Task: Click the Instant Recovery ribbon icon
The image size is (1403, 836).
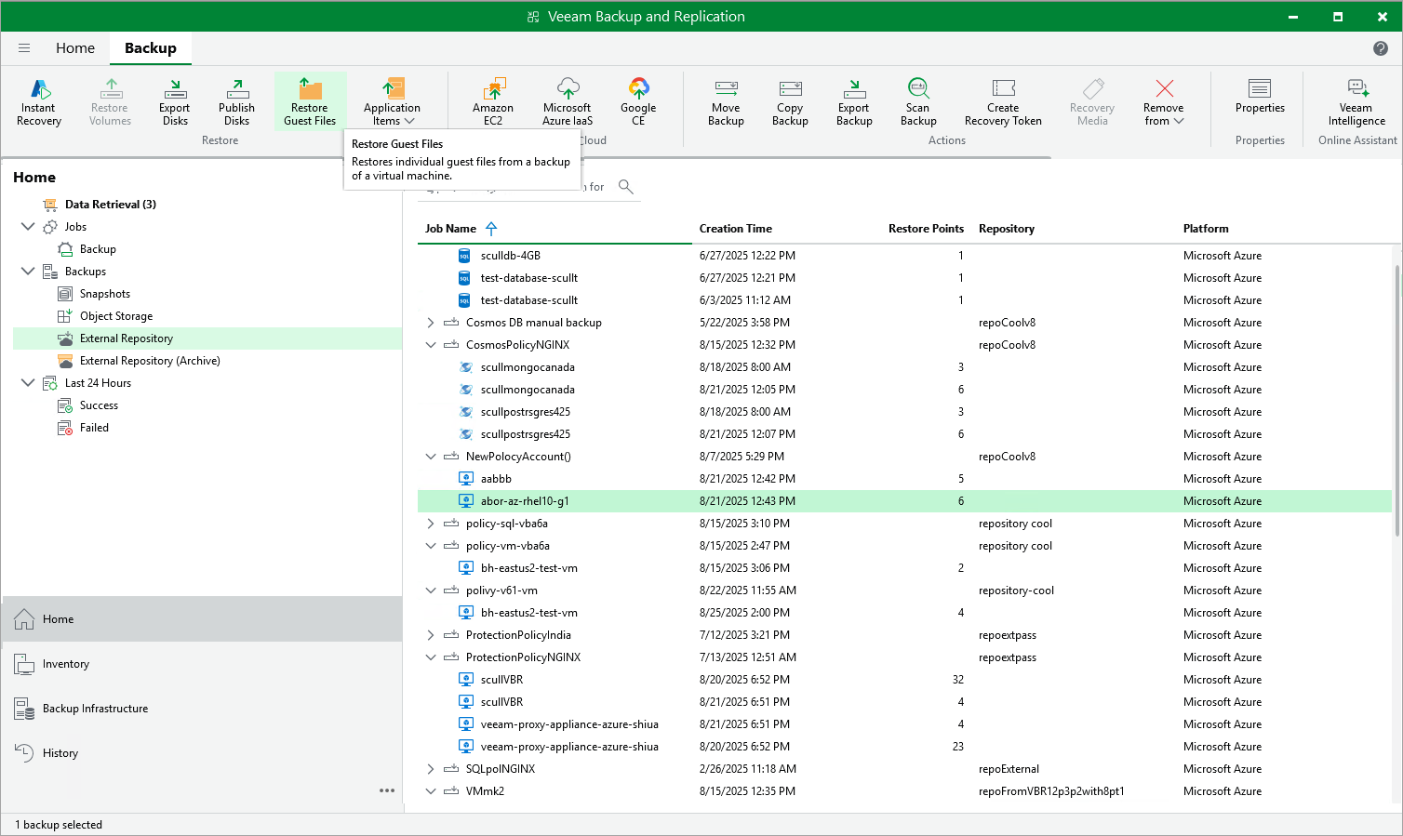Action: [39, 101]
